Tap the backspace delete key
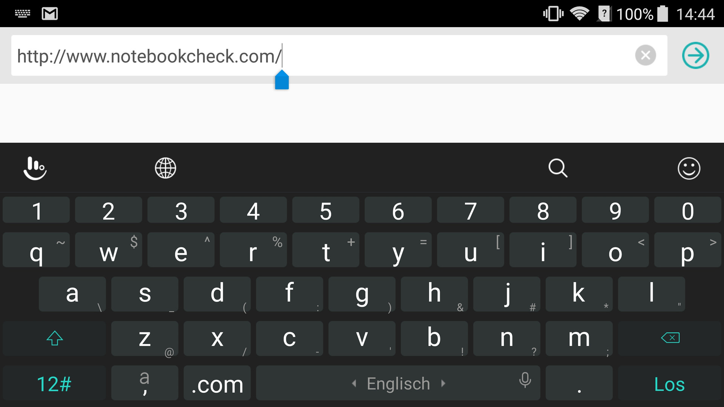This screenshot has height=407, width=724. [x=670, y=338]
